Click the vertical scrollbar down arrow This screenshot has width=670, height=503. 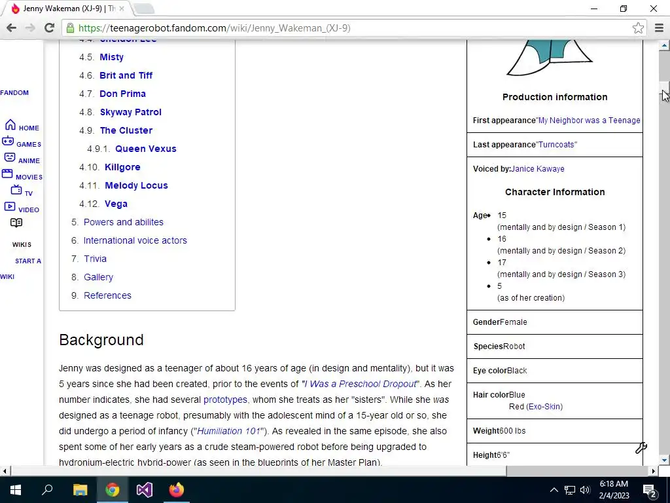tap(664, 460)
